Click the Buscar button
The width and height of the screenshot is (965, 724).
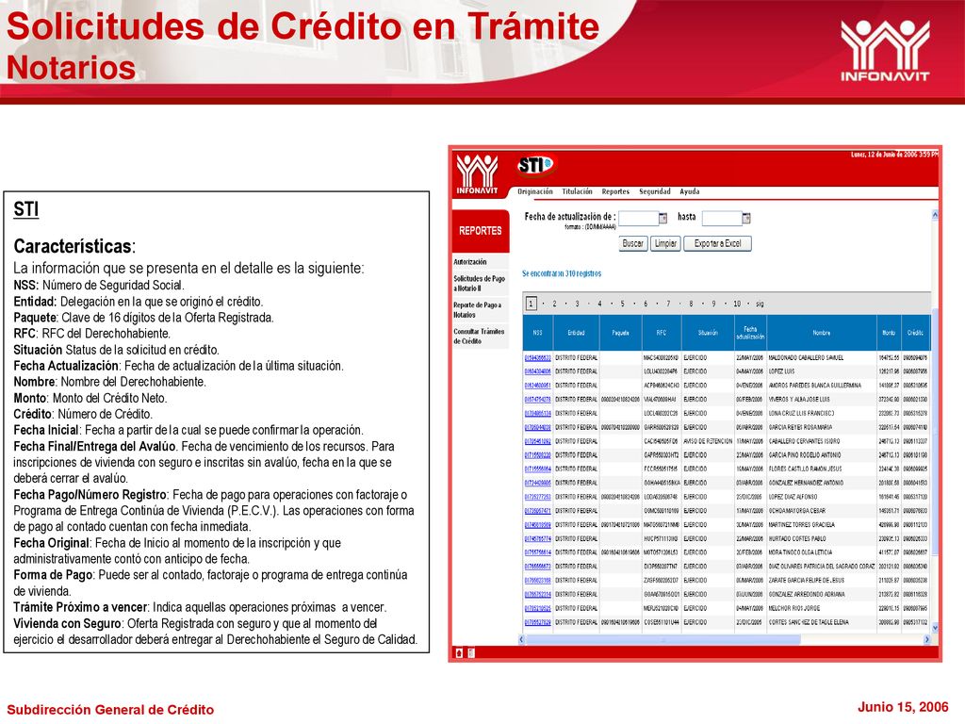pos(632,243)
